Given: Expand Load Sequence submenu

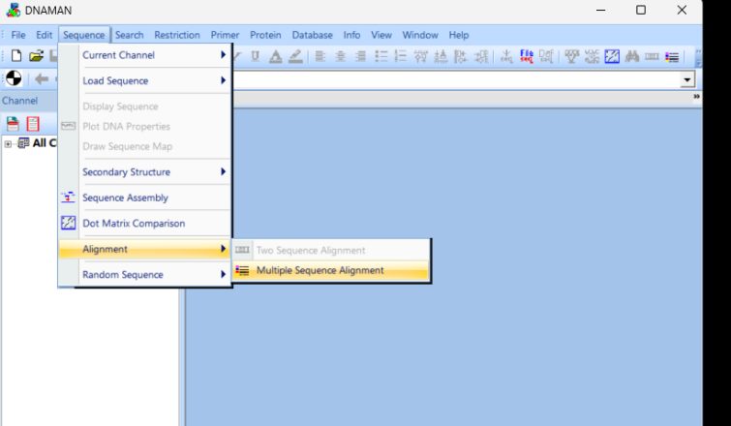Looking at the screenshot, I should pos(145,80).
